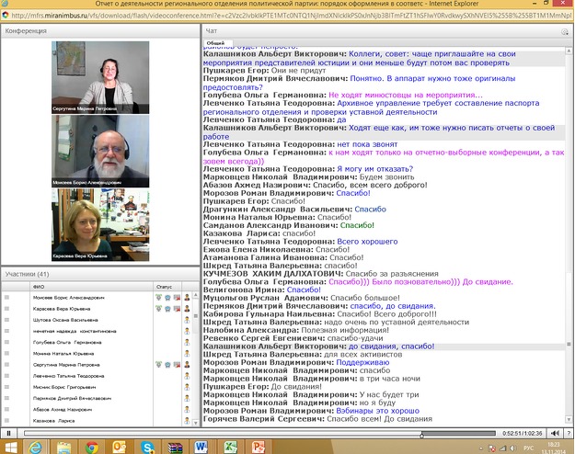This screenshot has height=454, width=575.
Task: Click presenter user icon for Моисеев Борис
Action: pos(187,298)
